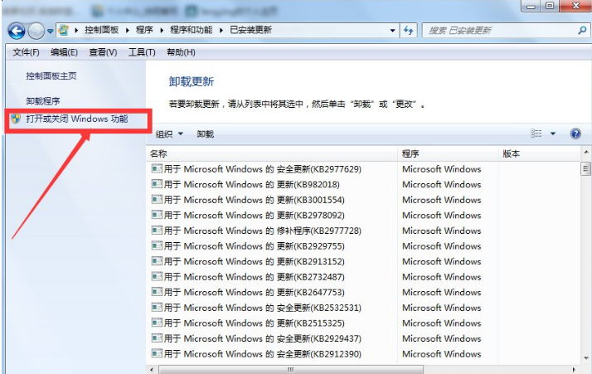592x374 pixels.
Task: Select 程序和功能 in the address breadcrumb
Action: (191, 30)
